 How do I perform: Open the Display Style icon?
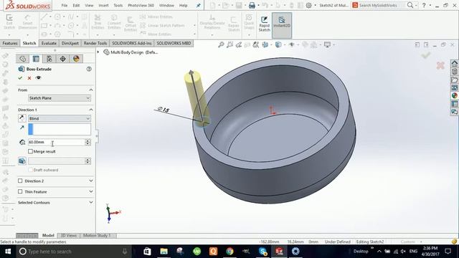click(x=278, y=44)
